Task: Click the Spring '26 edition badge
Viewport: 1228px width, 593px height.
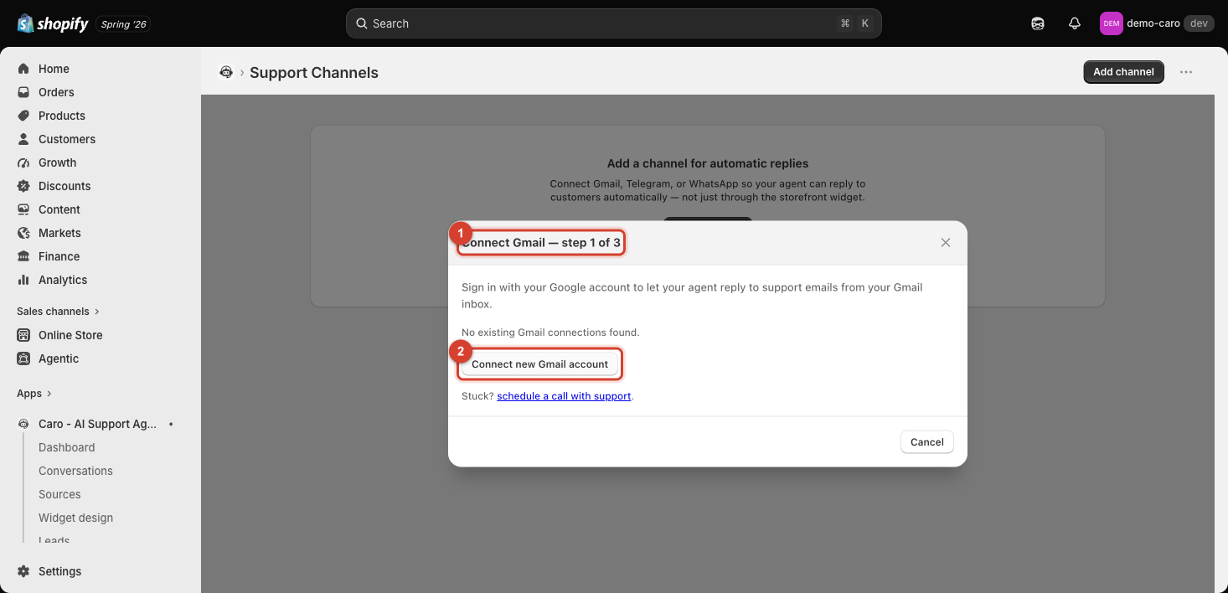Action: click(123, 24)
